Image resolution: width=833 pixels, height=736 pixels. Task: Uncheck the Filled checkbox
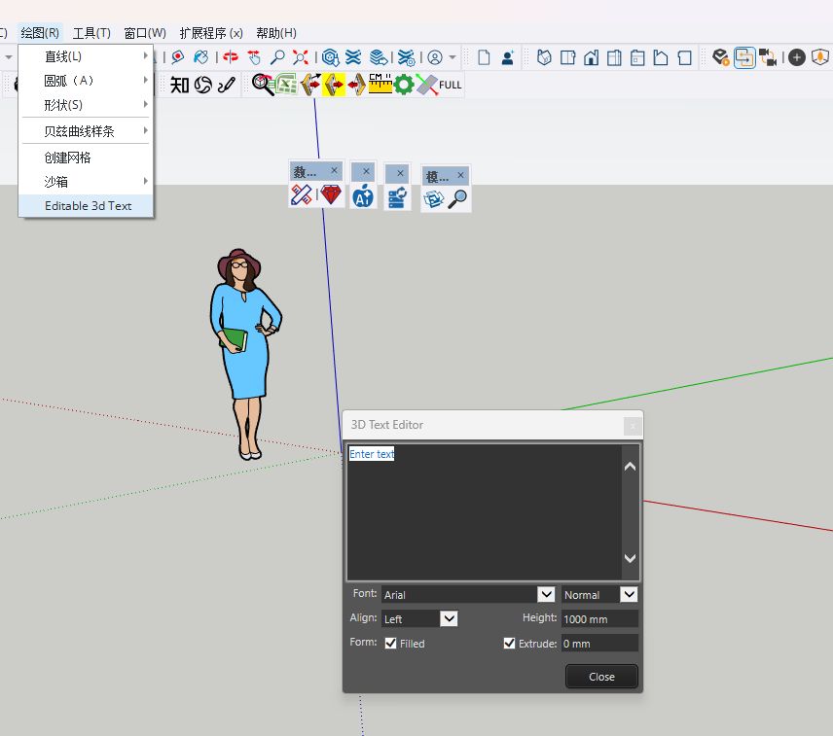(391, 644)
